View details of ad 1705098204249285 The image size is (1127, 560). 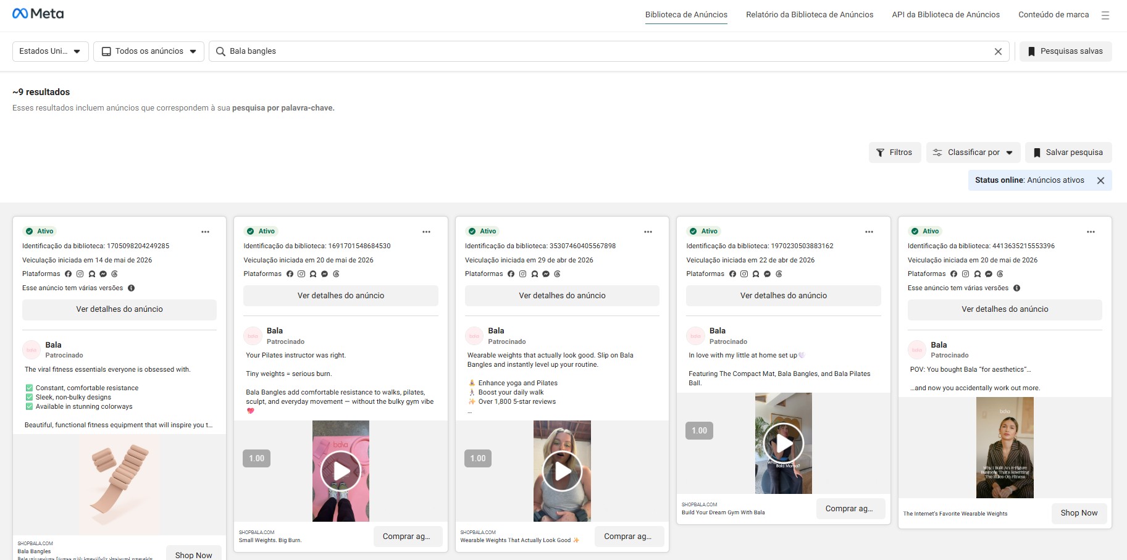pyautogui.click(x=119, y=309)
